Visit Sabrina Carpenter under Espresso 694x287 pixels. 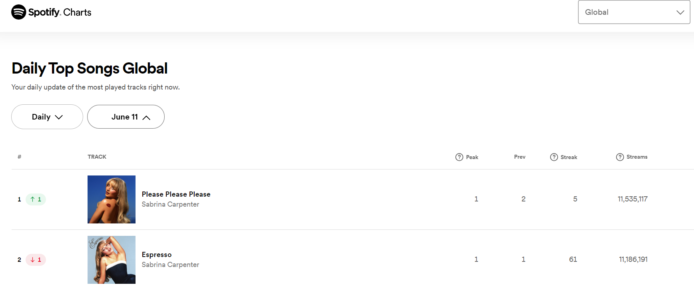[x=170, y=265]
